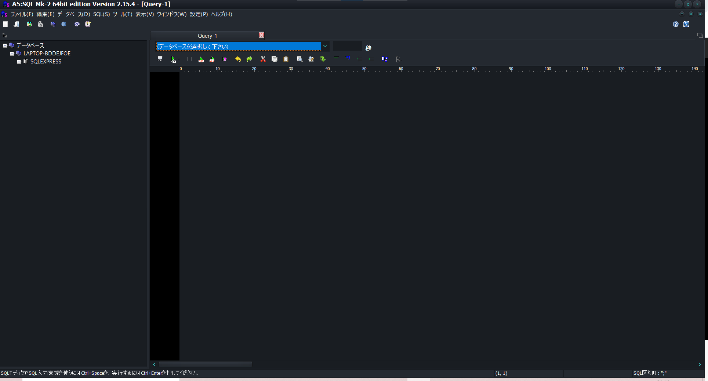Select the データベース tree item
Screen dimensions: 708x381
point(30,45)
